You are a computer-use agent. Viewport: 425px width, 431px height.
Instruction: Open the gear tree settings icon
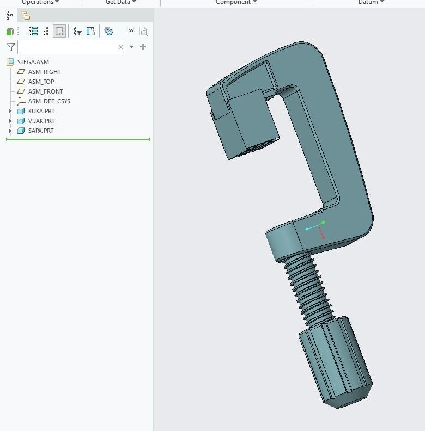pos(108,32)
